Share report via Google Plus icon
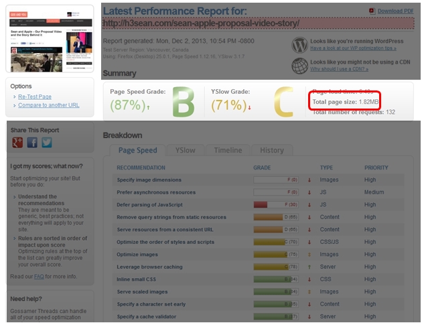424x325 pixels. pyautogui.click(x=18, y=142)
